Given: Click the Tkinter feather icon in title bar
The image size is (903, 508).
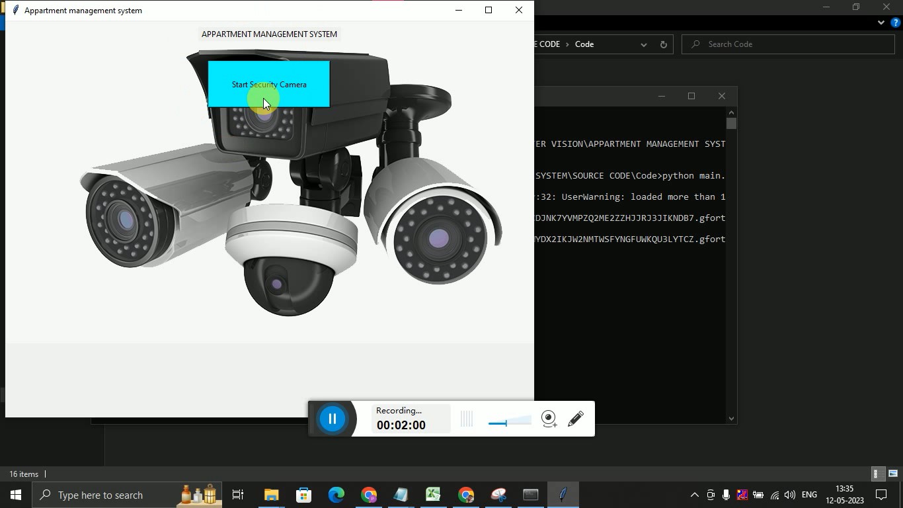Looking at the screenshot, I should pyautogui.click(x=16, y=10).
